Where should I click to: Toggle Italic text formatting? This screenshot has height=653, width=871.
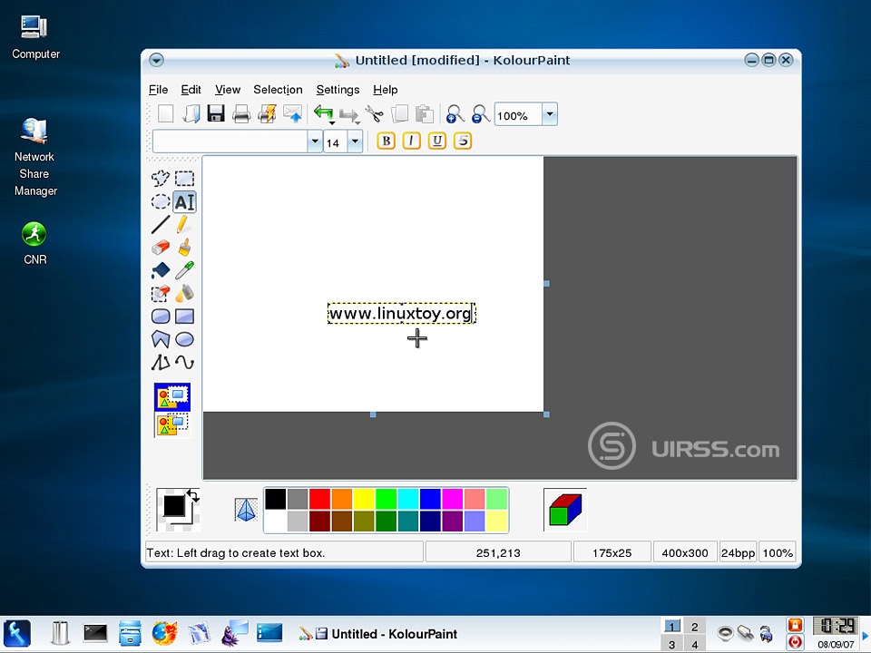(412, 141)
